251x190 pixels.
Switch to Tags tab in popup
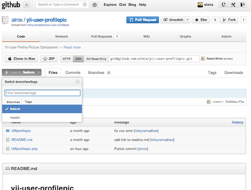[28, 102]
